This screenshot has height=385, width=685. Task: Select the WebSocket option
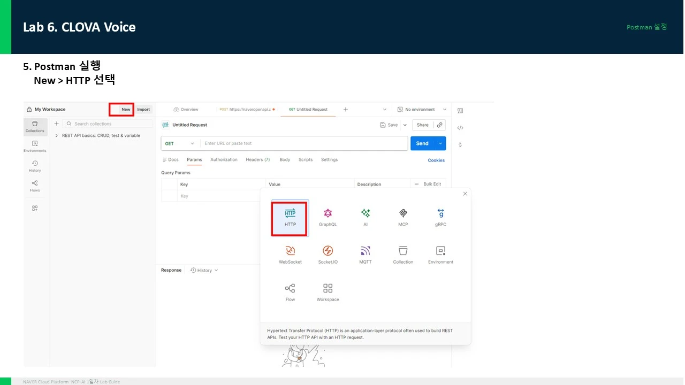point(290,255)
